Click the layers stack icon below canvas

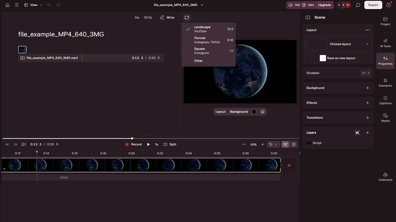point(263,111)
